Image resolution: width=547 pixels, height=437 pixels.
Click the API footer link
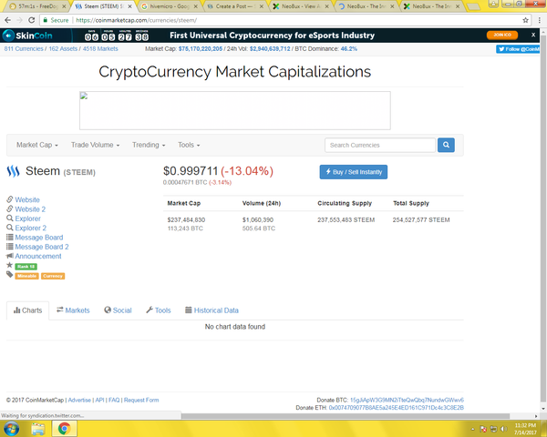coord(99,400)
